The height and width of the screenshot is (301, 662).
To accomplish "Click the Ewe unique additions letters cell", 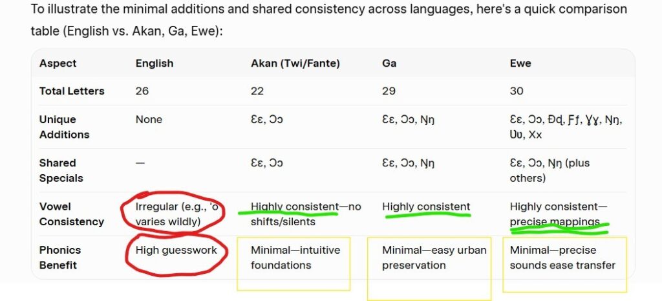I will (x=570, y=127).
